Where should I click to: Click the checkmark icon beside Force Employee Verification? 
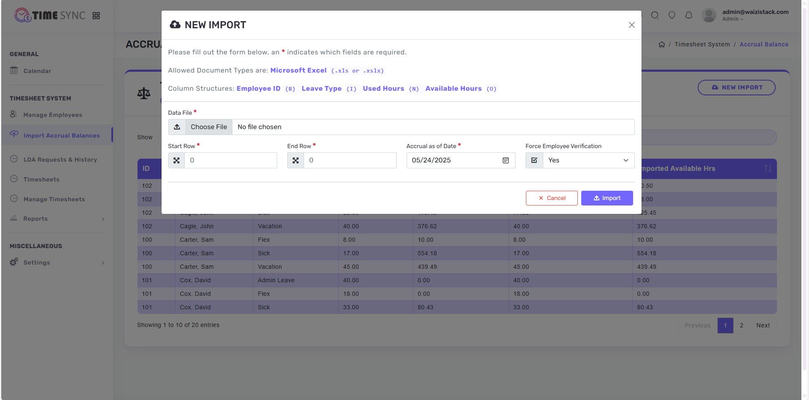coord(534,160)
